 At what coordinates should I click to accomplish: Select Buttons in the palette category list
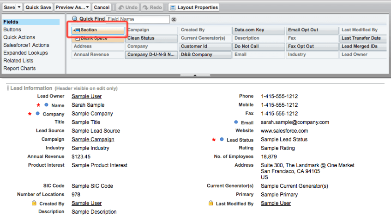point(12,29)
